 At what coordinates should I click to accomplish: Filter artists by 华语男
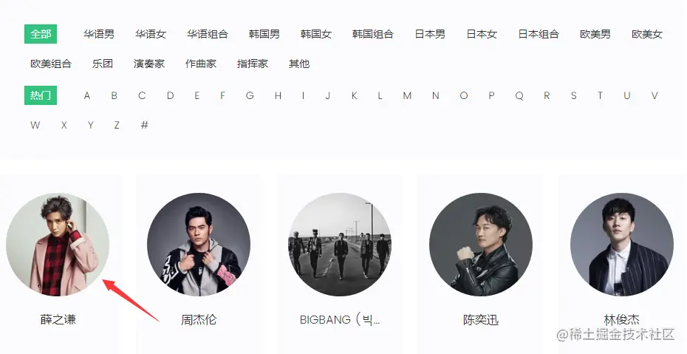click(99, 34)
